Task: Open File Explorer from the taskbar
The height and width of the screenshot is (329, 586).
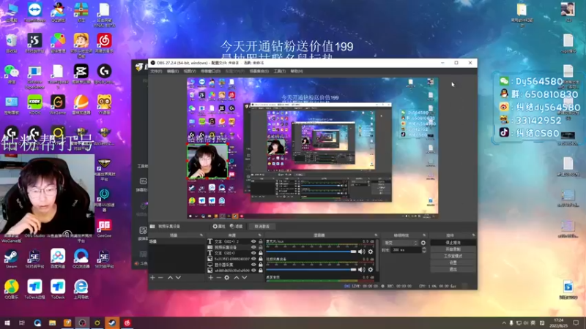Action: (52, 323)
